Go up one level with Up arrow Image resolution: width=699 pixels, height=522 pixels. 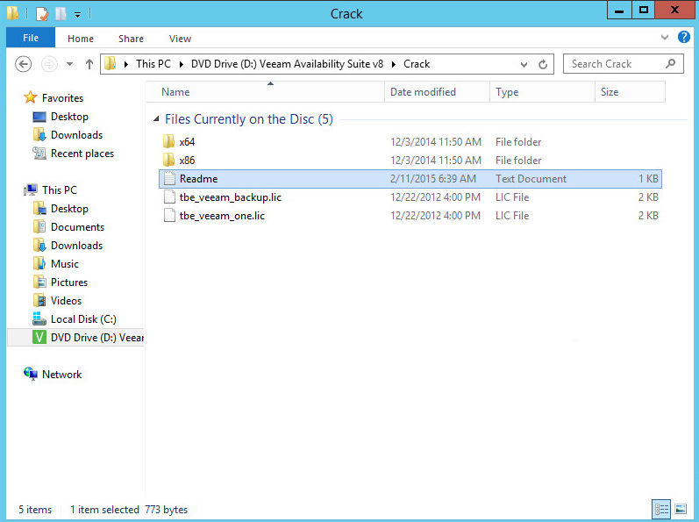[x=89, y=64]
